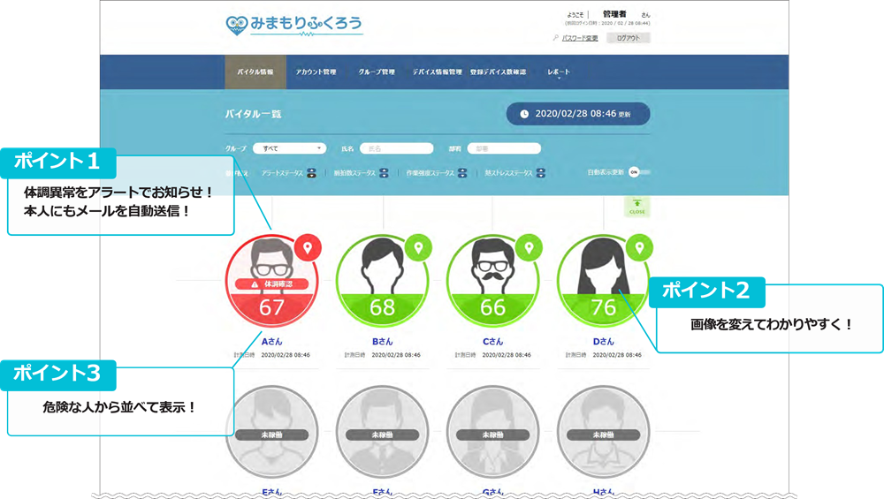This screenshot has width=884, height=499.
Task: Focus the 氏名 search field
Action: [396, 148]
